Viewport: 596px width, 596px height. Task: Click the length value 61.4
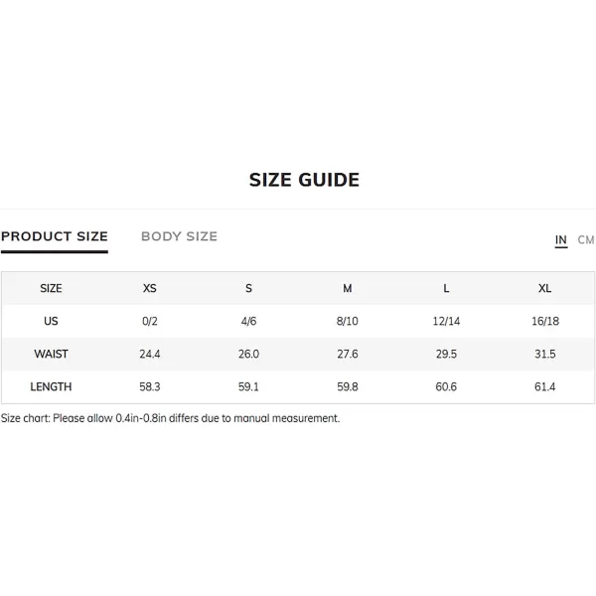click(x=544, y=386)
